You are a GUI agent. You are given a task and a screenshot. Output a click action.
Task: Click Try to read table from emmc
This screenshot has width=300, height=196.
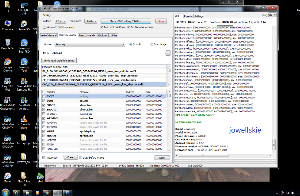(x=59, y=61)
